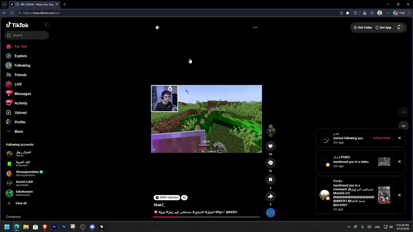The image size is (413, 232).
Task: Open the creator's avatar beside the video
Action: (270, 130)
